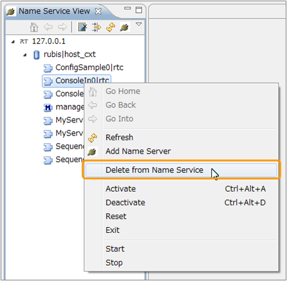The width and height of the screenshot is (287, 281).
Task: Click the Add Name Server plug toolbar icon
Action: (124, 27)
